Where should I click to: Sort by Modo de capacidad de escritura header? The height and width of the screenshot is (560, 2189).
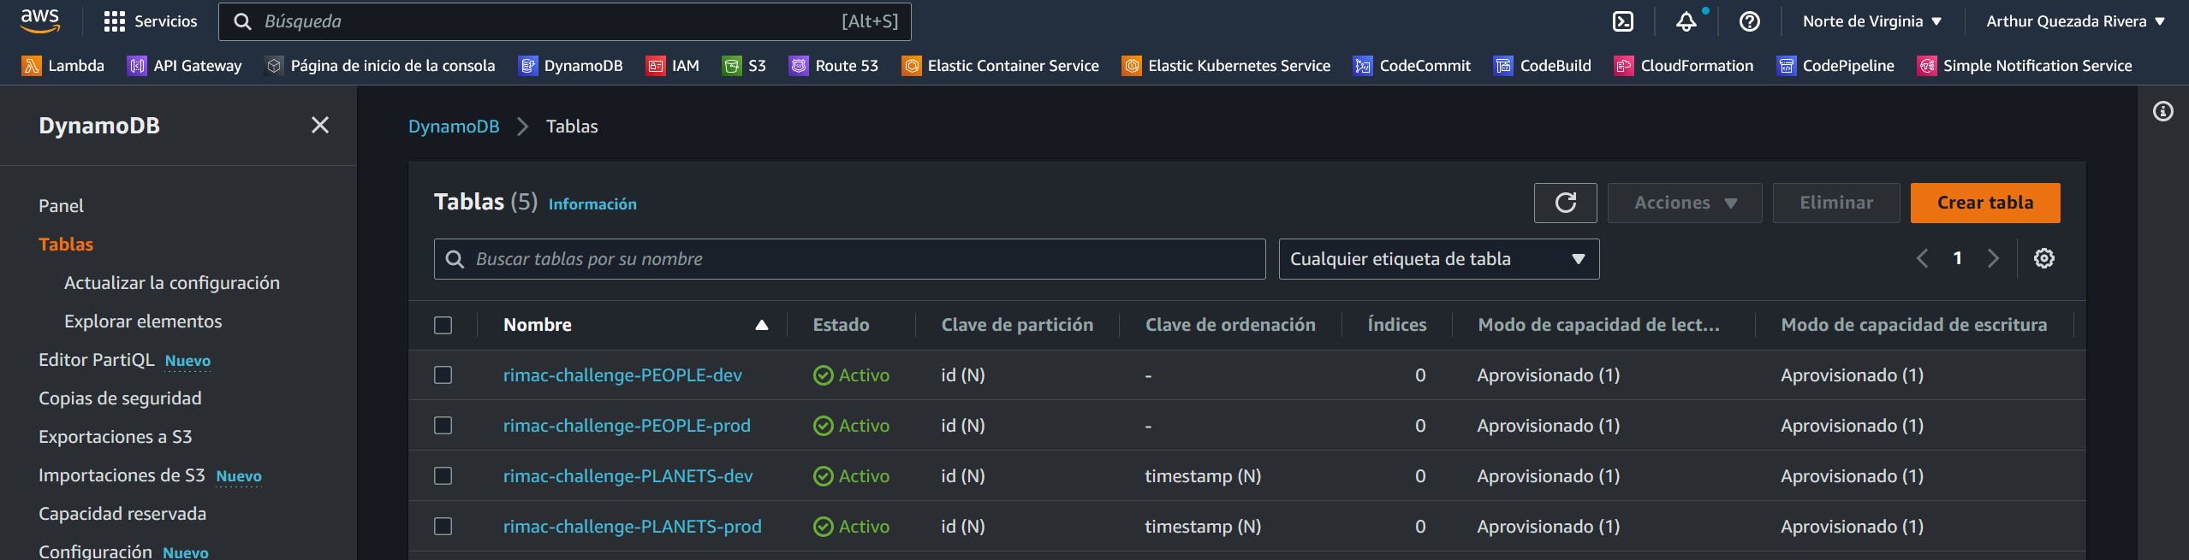[x=1913, y=325]
